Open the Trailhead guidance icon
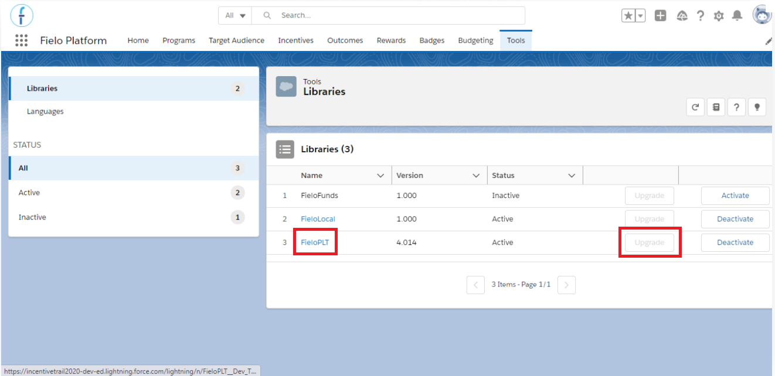The image size is (775, 376). coord(682,16)
